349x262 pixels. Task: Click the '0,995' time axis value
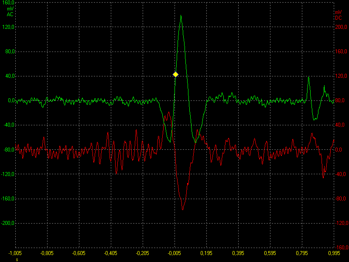(334, 253)
